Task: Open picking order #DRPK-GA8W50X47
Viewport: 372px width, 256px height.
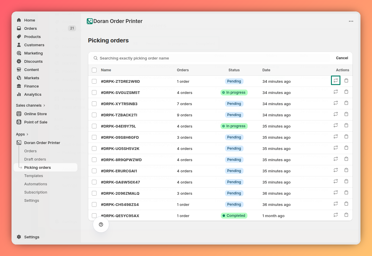Action: pos(120,182)
